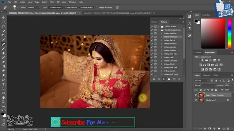
Task: Select the Hand tool
Action: click(x=3, y=98)
